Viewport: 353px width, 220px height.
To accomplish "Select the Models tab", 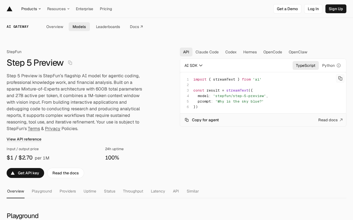I will coord(79,27).
